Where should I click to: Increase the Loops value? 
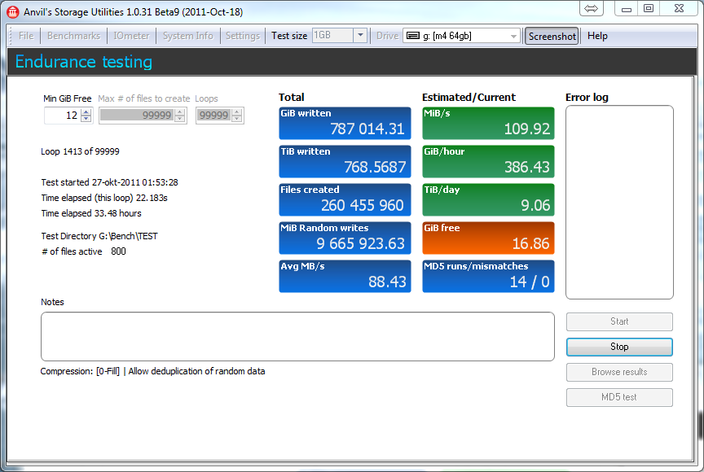[236, 112]
